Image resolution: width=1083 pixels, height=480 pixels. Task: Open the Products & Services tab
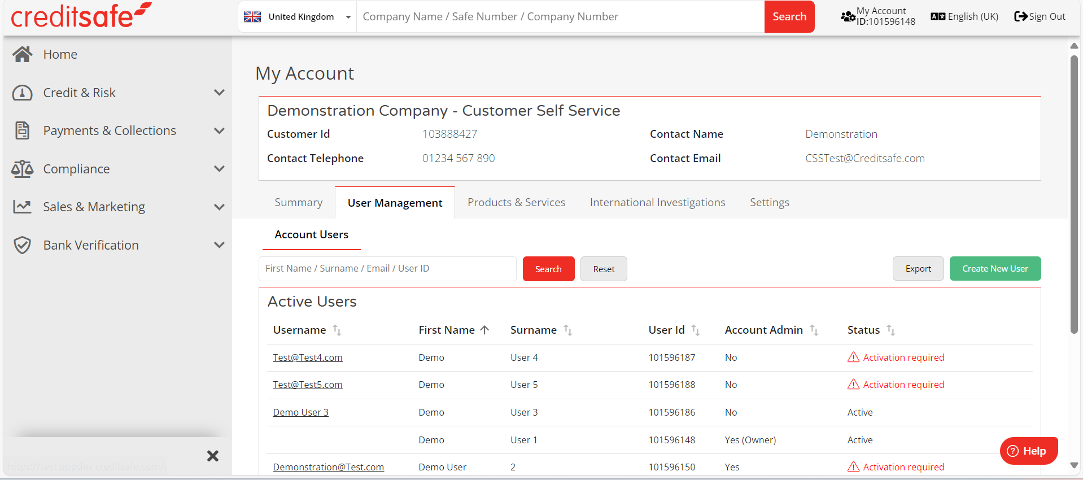[516, 202]
